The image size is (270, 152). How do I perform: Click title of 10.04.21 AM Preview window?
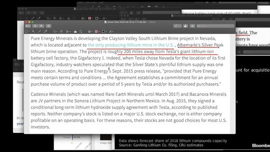coord(96,9)
